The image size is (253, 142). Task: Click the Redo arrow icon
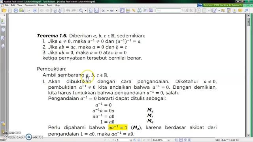[74, 11]
